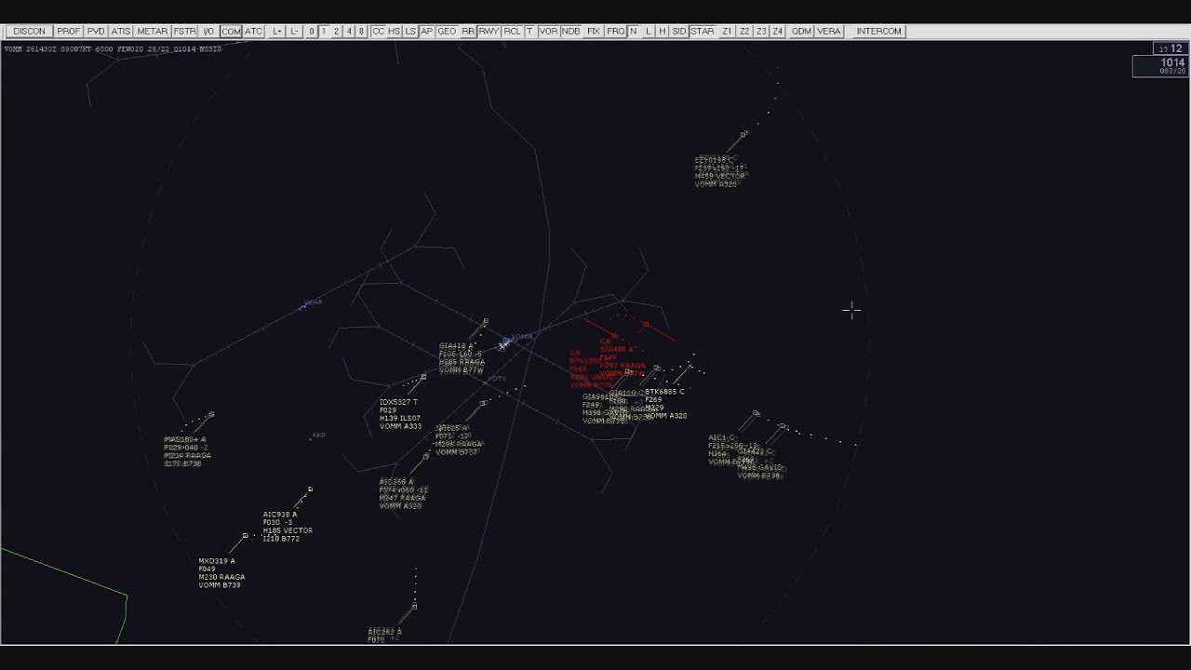Switch to zoom preset Z3
The width and height of the screenshot is (1191, 670).
[761, 32]
